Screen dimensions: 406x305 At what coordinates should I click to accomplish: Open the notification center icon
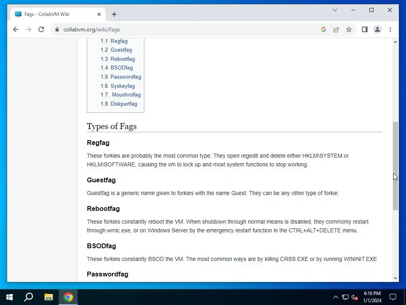[393, 297]
